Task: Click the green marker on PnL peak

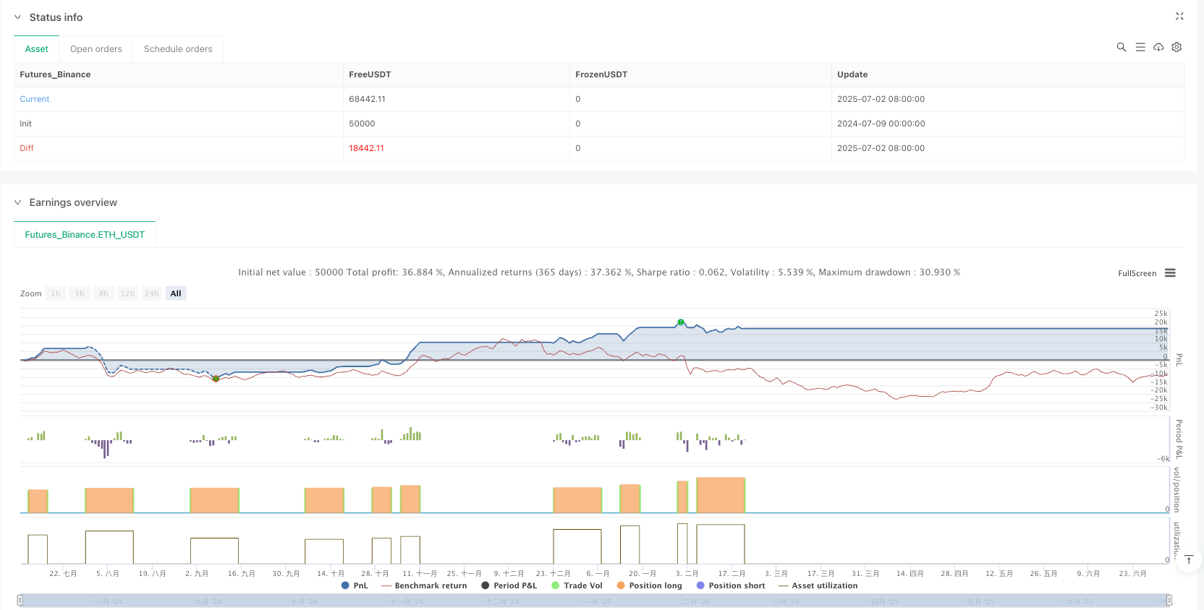Action: [x=680, y=322]
